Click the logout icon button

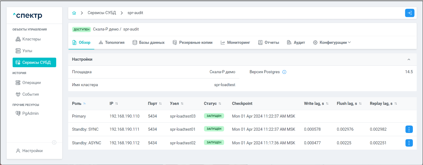click(x=410, y=13)
